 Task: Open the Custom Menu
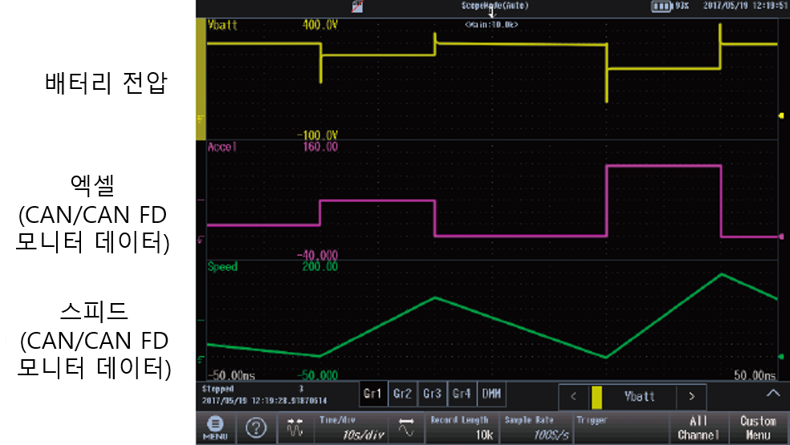(759, 428)
